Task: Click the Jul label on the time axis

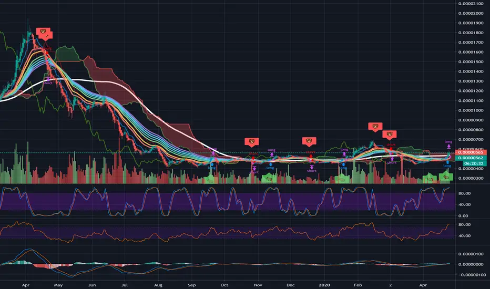Action: pyautogui.click(x=125, y=285)
